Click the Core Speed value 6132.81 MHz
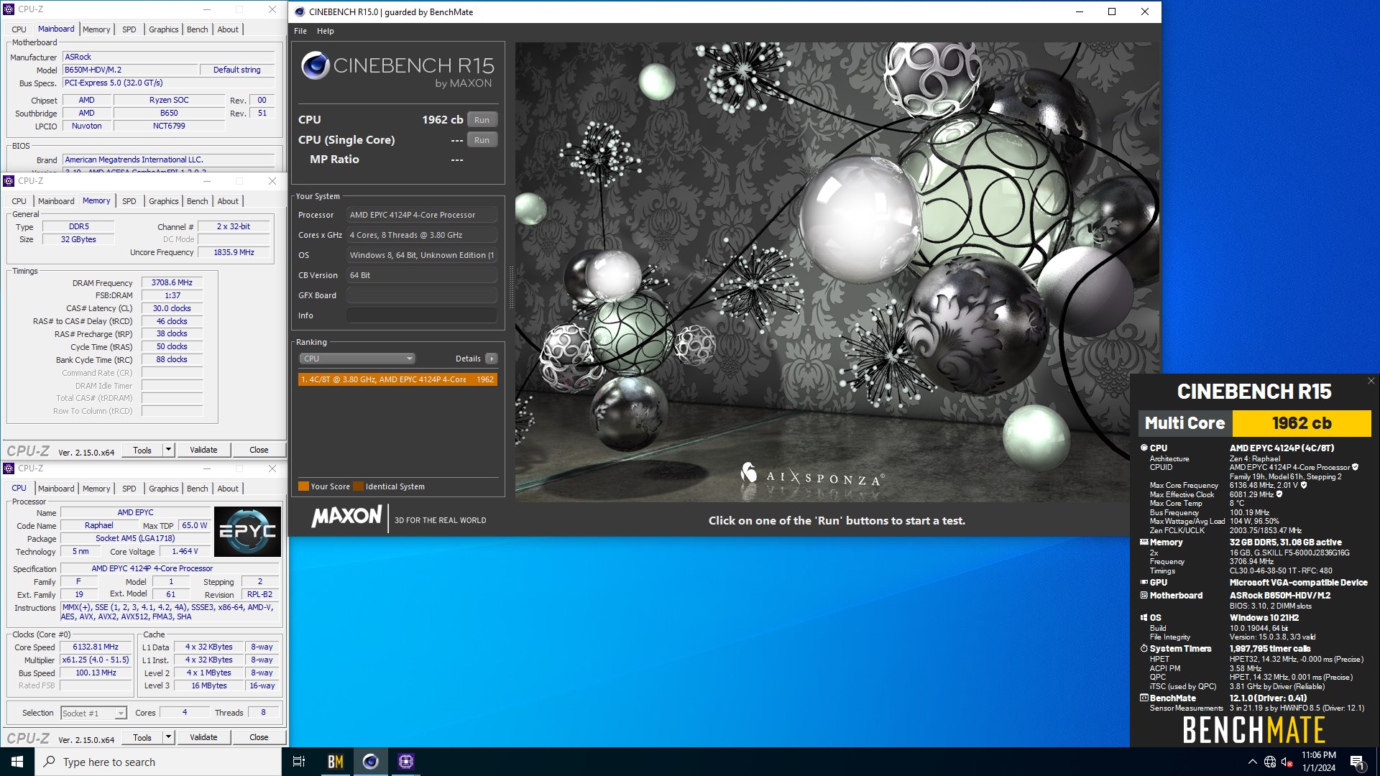 pyautogui.click(x=96, y=647)
